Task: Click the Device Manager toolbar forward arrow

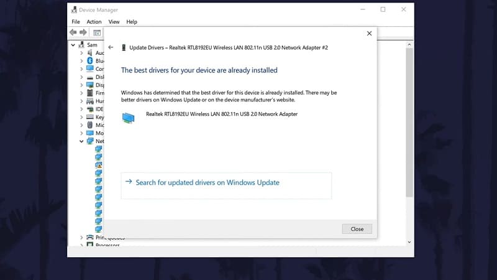Action: coord(83,32)
